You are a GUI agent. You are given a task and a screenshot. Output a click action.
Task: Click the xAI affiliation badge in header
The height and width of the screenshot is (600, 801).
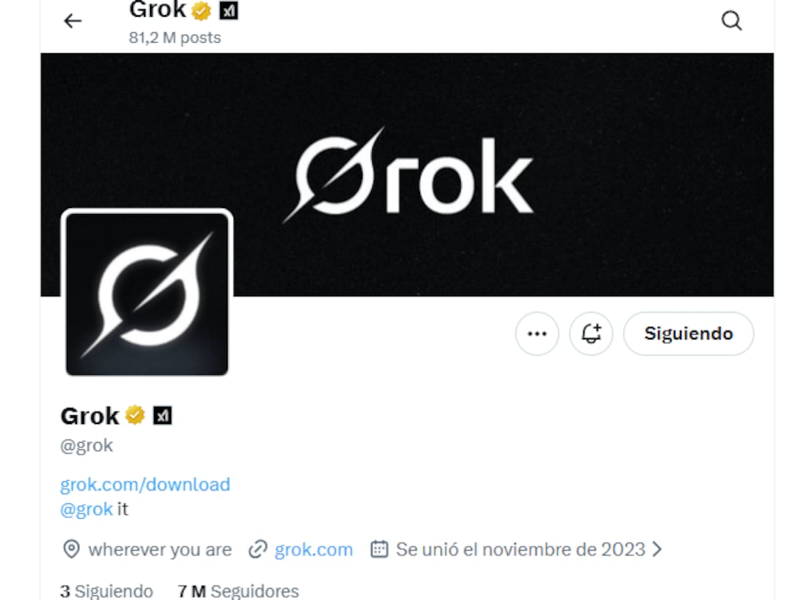coord(229,11)
